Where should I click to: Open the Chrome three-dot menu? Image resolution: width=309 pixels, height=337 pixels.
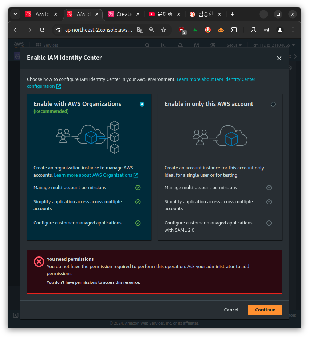(x=293, y=30)
